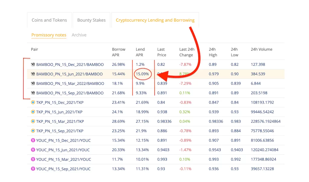Image resolution: width=309 pixels, height=182 pixels.
Task: Click Borrow APR value 11.7%
Action: click(117, 159)
